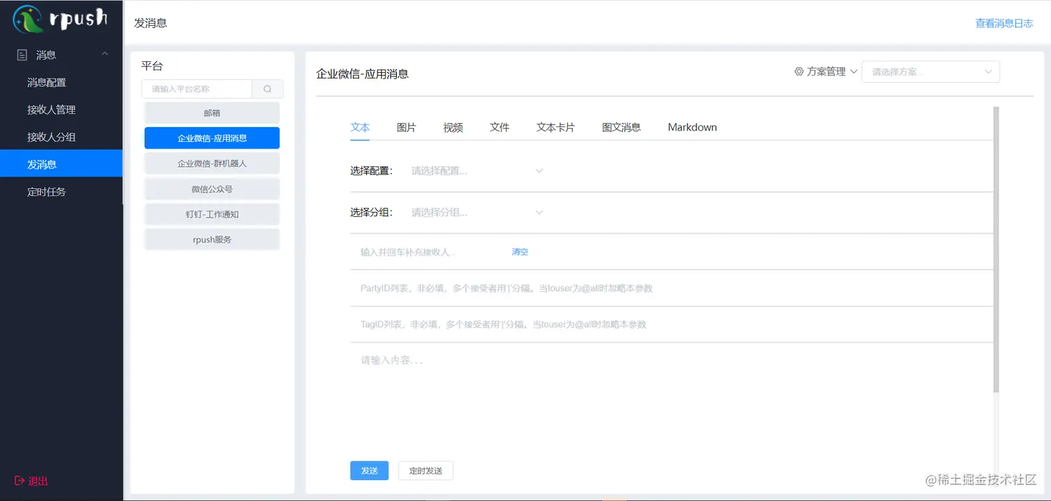This screenshot has height=501, width=1051.
Task: Collapse the 消息 sidebar menu chevron
Action: 104,54
